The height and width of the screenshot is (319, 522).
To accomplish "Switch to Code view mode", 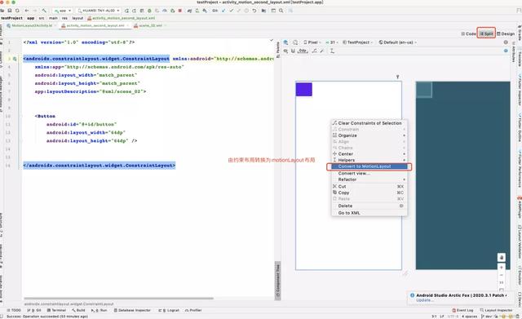I will tap(468, 33).
